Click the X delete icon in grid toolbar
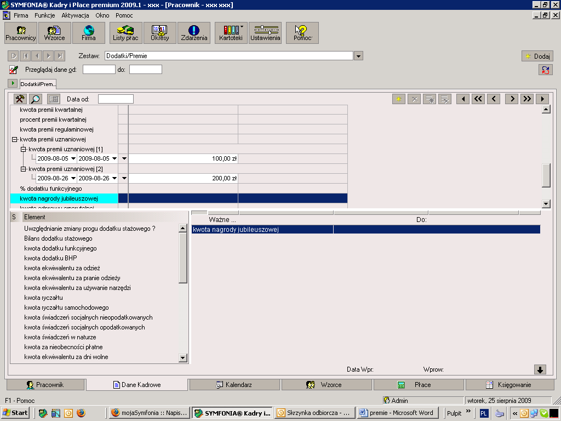This screenshot has height=421, width=561. click(414, 99)
